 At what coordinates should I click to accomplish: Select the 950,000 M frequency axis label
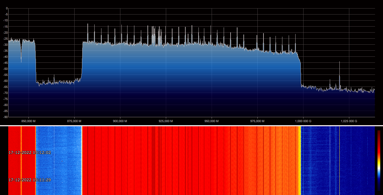point(212,121)
